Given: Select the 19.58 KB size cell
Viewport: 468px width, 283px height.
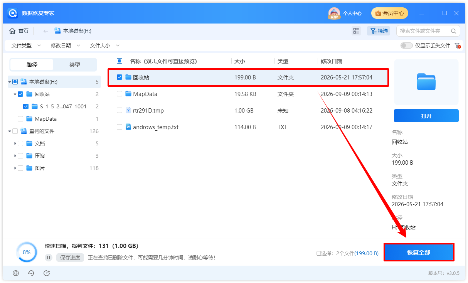Looking at the screenshot, I should [x=245, y=94].
